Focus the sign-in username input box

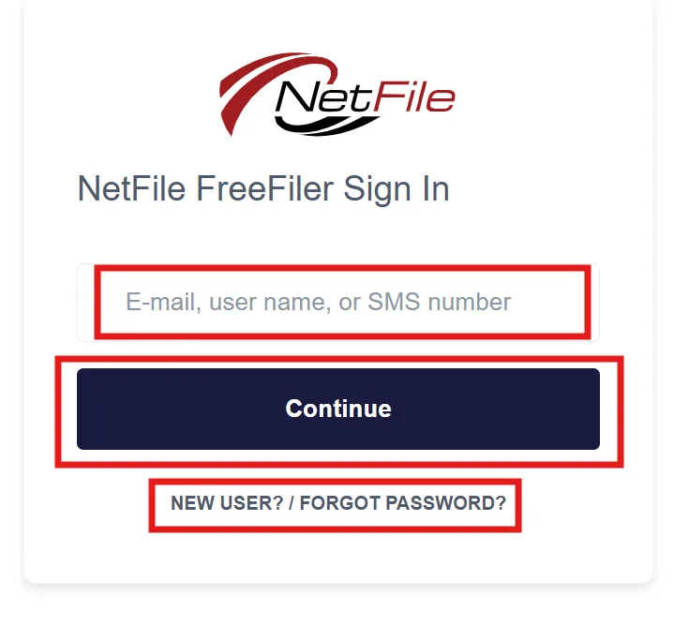pyautogui.click(x=337, y=303)
